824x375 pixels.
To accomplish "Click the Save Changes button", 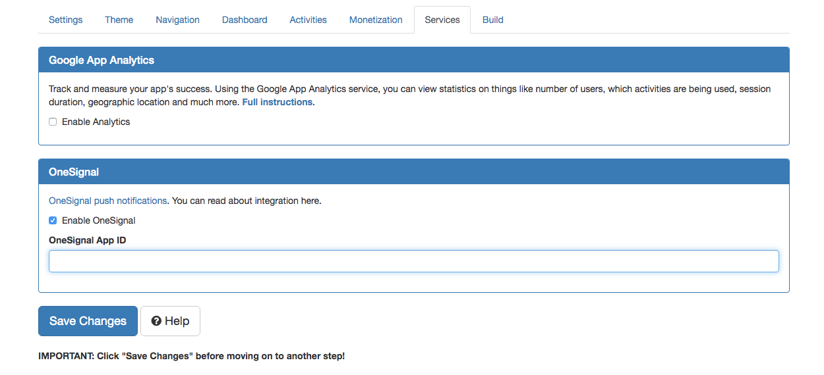I will pyautogui.click(x=88, y=321).
